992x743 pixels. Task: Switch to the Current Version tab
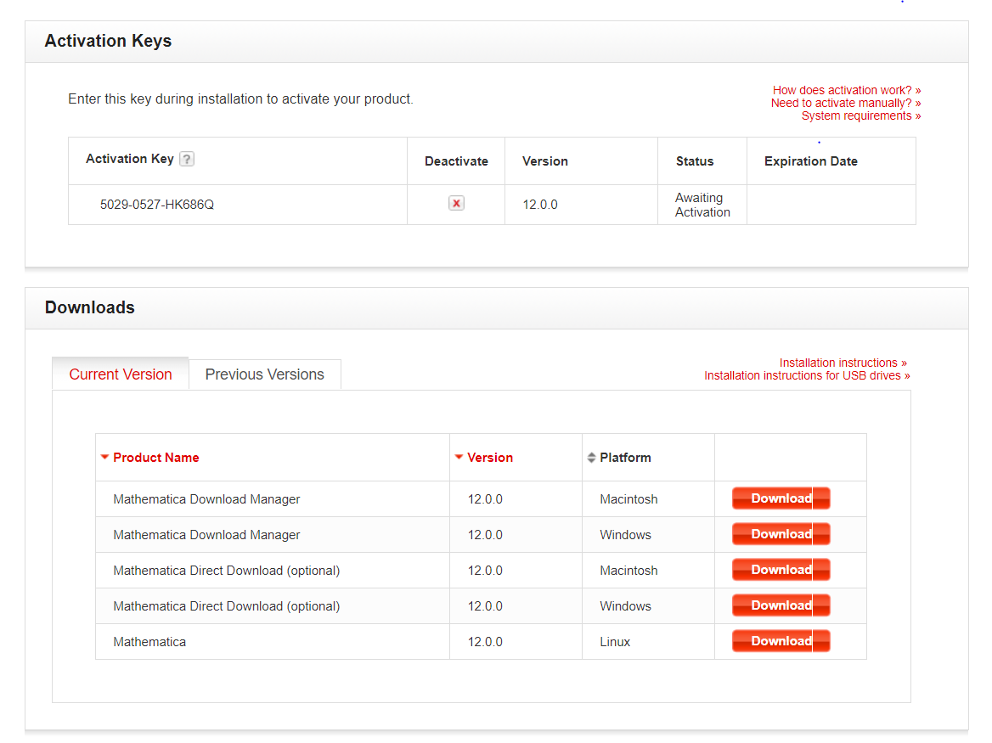tap(121, 374)
